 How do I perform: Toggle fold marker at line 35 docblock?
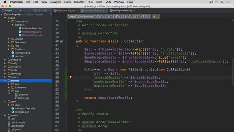pos(67,21)
